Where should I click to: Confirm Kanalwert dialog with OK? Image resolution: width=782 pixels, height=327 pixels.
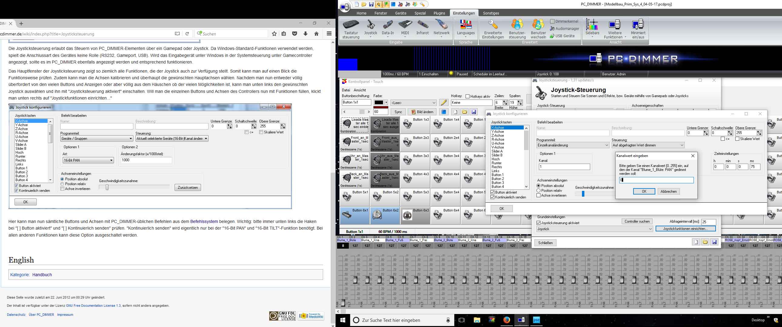(x=644, y=191)
